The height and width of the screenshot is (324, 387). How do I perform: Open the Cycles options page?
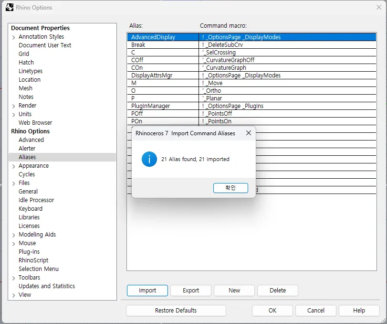(x=27, y=174)
